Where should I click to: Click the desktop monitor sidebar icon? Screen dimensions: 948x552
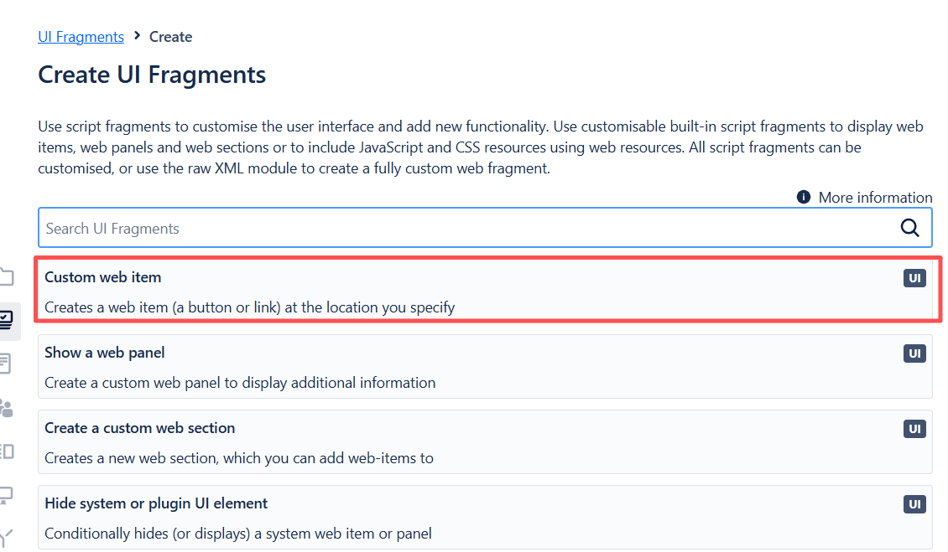click(x=7, y=495)
